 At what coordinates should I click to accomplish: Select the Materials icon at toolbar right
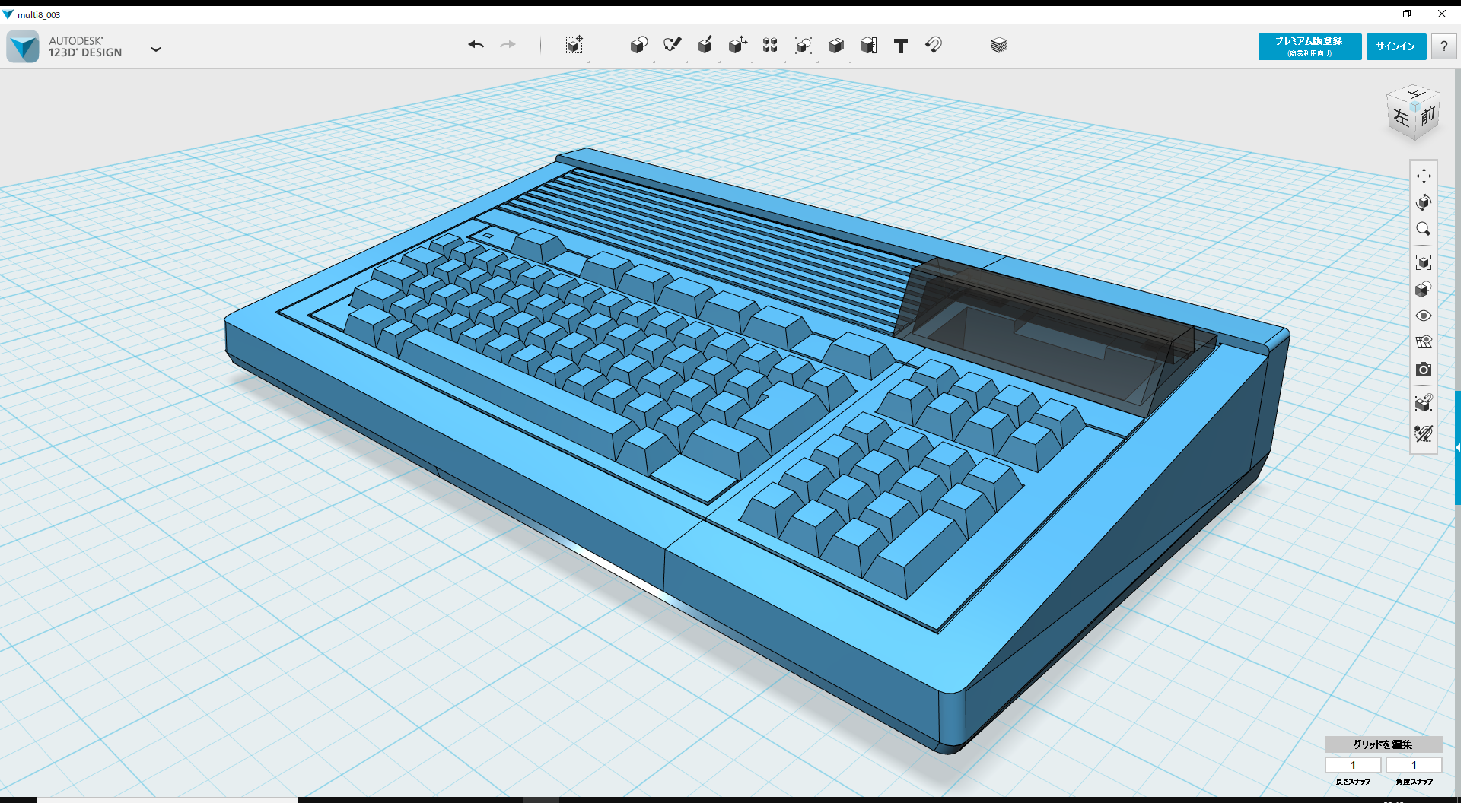[998, 46]
